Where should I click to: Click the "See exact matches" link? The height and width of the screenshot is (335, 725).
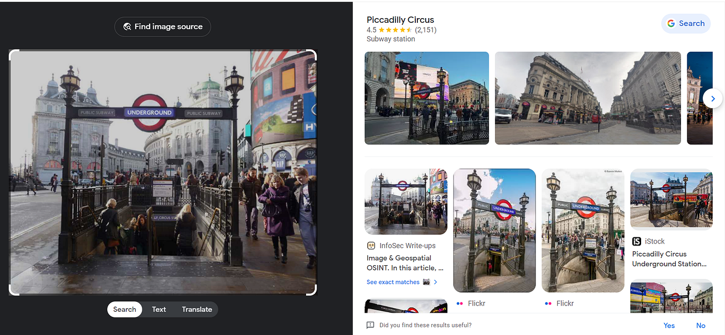pos(393,282)
